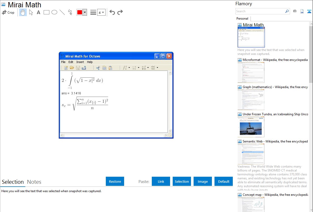The height and width of the screenshot is (212, 313).
Task: Click the magnifier search icon
Action: [x=287, y=11]
